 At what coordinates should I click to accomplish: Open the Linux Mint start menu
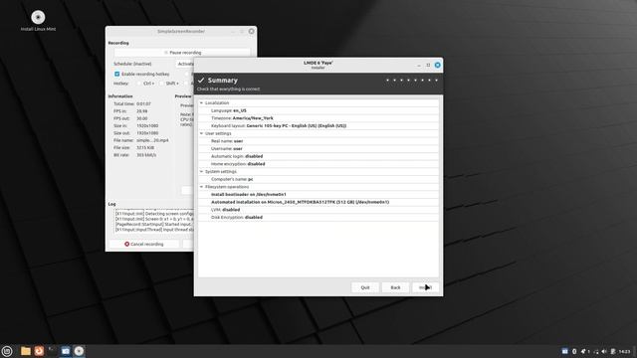click(x=7, y=351)
